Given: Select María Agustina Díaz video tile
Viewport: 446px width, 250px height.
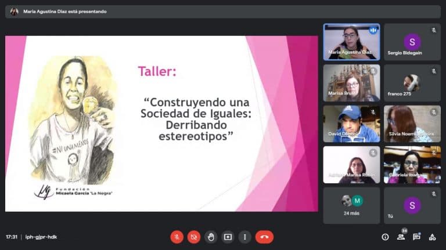Looking at the screenshot, I should point(351,42).
